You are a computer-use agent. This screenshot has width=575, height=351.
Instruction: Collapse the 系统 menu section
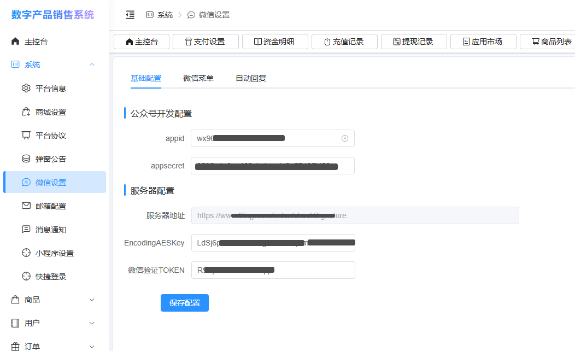point(55,65)
